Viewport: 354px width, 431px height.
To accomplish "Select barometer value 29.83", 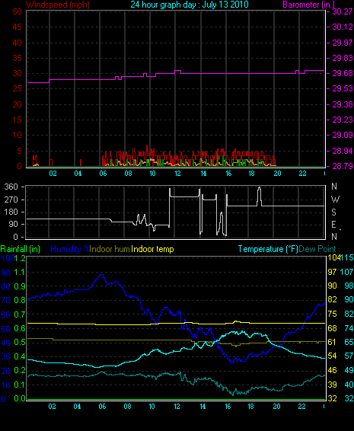I will [x=343, y=58].
